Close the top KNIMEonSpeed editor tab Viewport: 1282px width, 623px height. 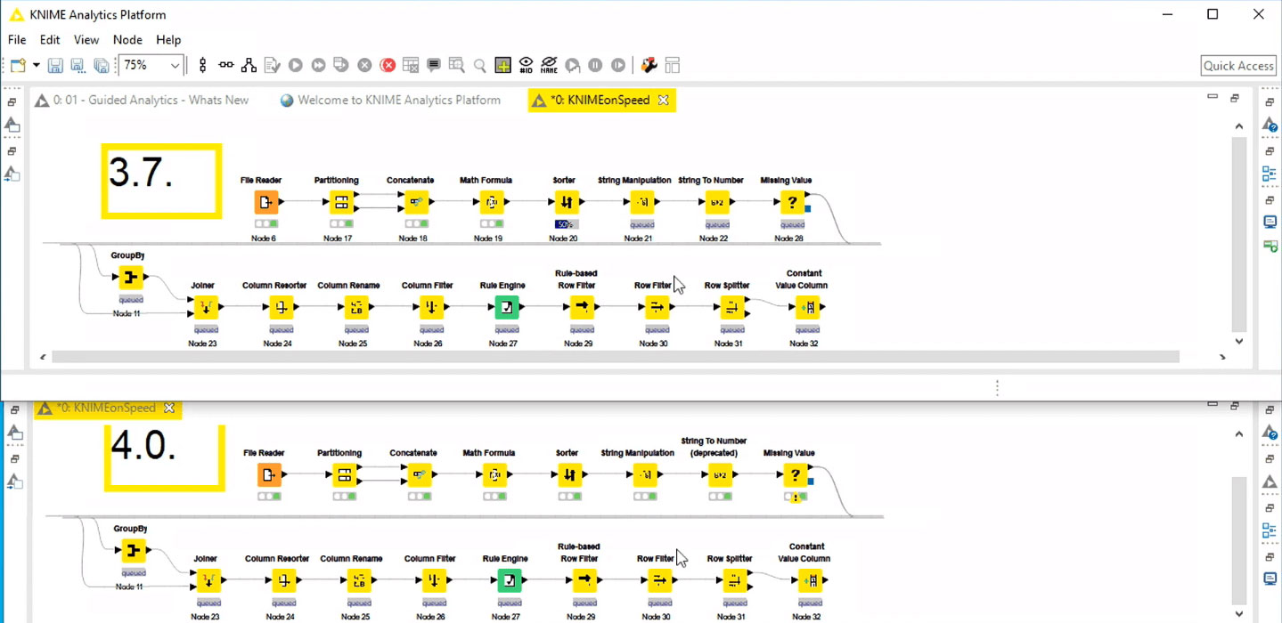(x=663, y=101)
